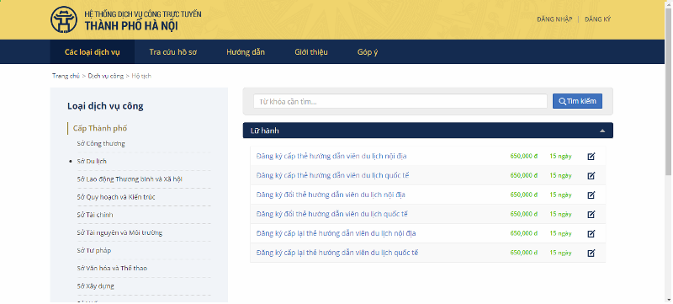Select Sở Tài chính in sidebar
This screenshot has height=304, width=673.
click(95, 215)
